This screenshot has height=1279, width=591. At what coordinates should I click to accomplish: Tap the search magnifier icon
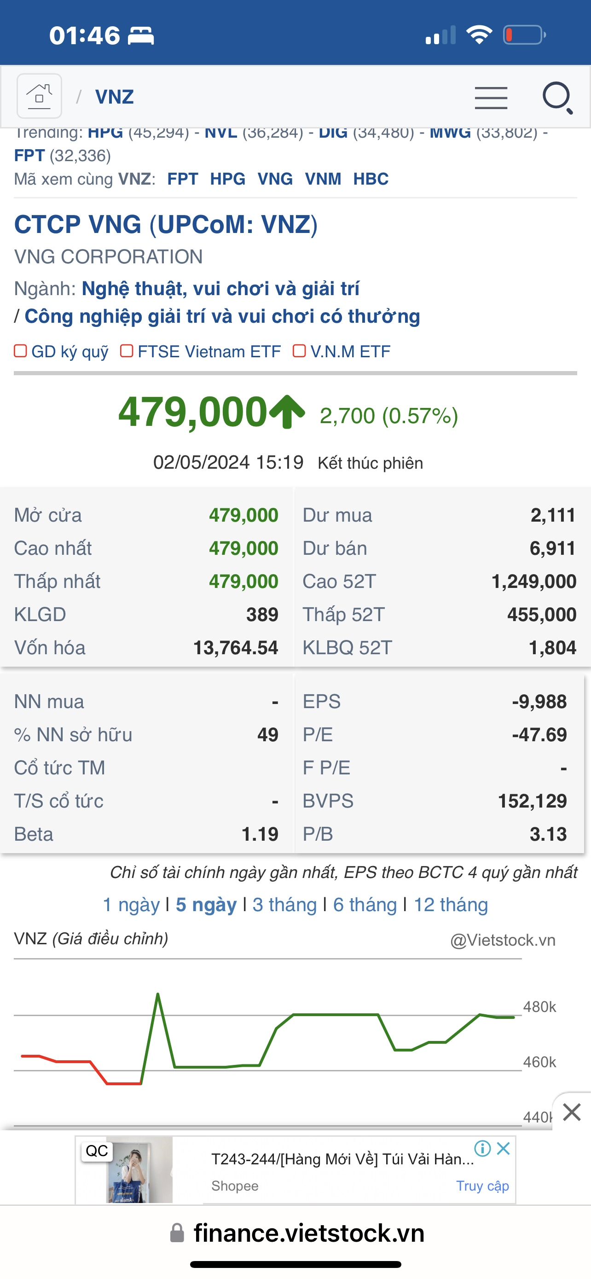(558, 98)
